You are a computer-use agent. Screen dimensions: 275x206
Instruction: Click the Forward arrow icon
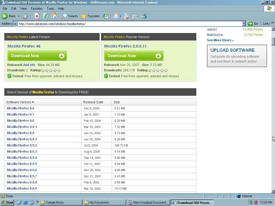[x=25, y=16]
